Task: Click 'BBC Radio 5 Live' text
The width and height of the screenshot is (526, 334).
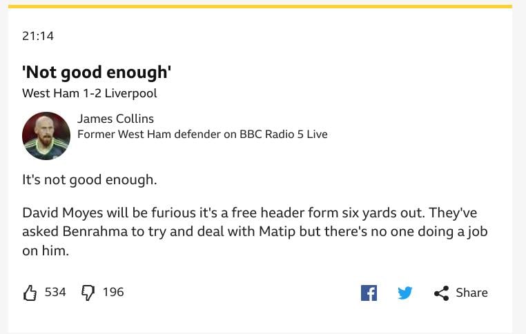Action: pos(284,134)
